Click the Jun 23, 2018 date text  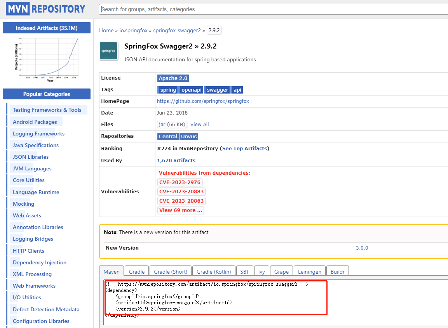(x=172, y=113)
